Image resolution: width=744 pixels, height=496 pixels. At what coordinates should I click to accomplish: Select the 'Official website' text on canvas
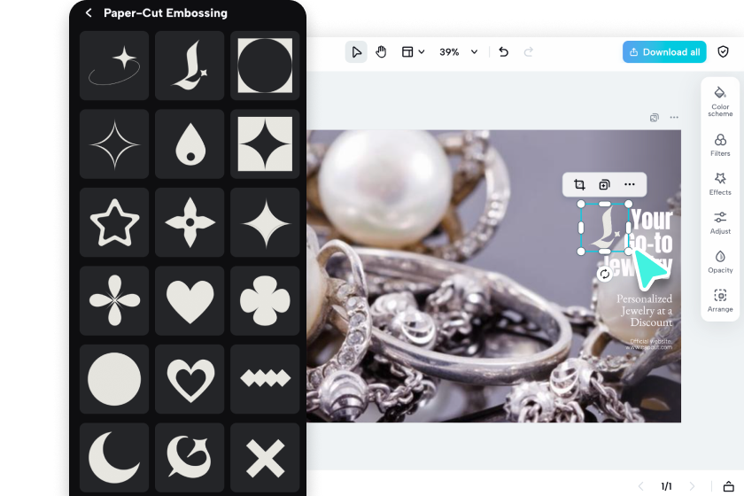coord(651,341)
